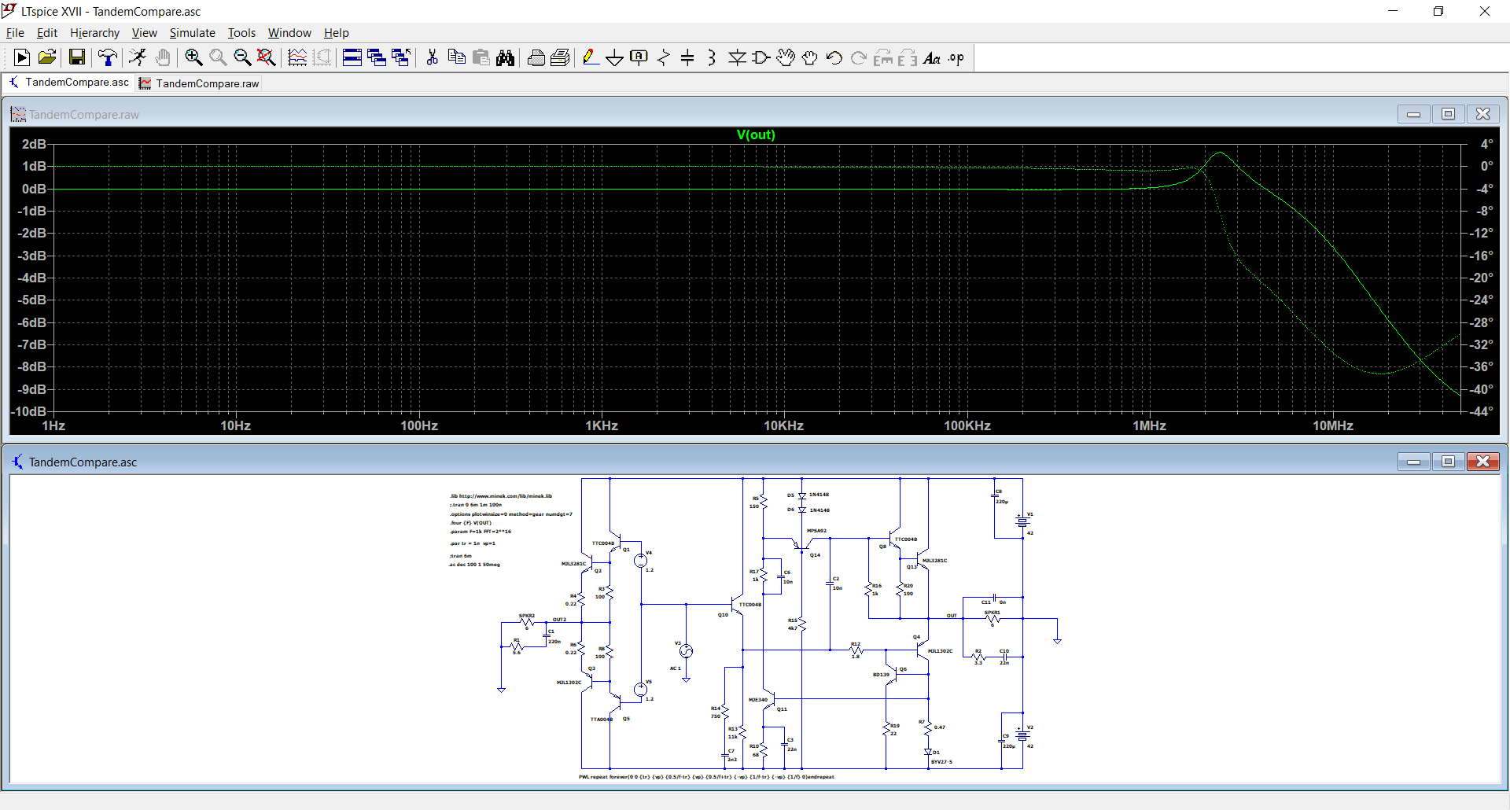Switch to the TandemCompare.raw tab
Screen dimensions: 1510x810
(200, 83)
